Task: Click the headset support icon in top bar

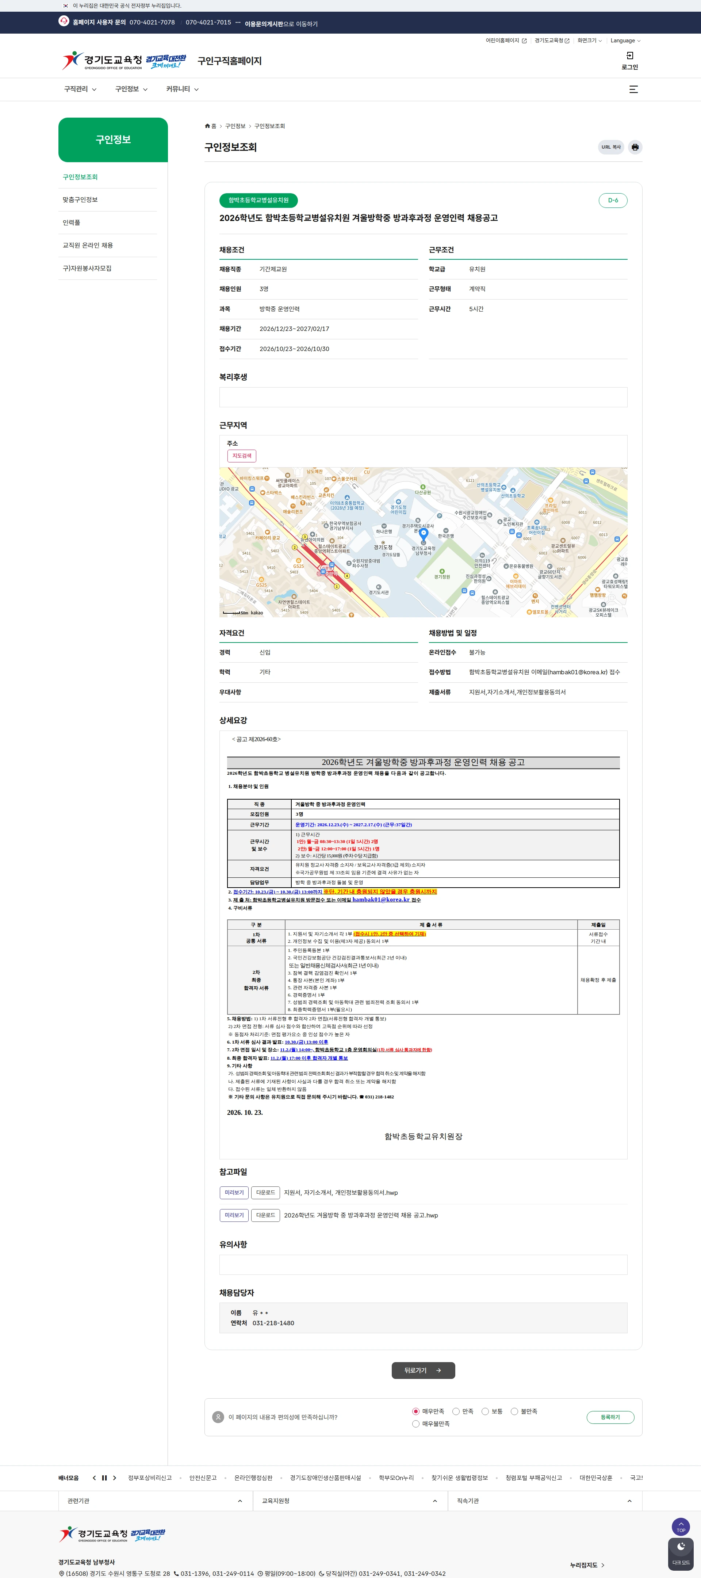Action: tap(64, 21)
